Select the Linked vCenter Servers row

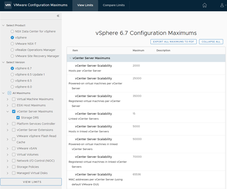click(146, 116)
